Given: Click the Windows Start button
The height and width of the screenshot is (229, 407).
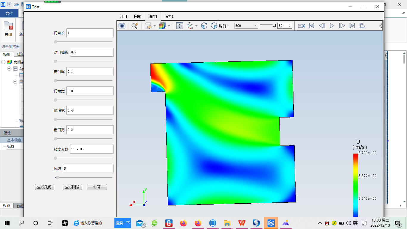Looking at the screenshot, I should click(x=7, y=223).
